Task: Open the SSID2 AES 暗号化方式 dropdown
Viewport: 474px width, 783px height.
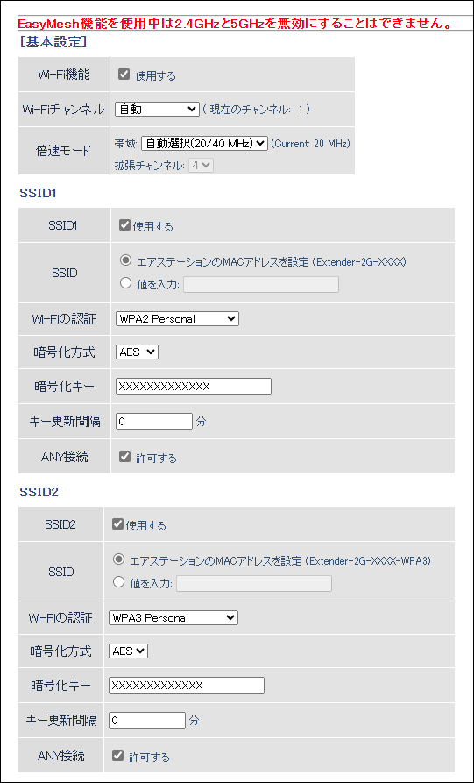Action: [x=128, y=651]
